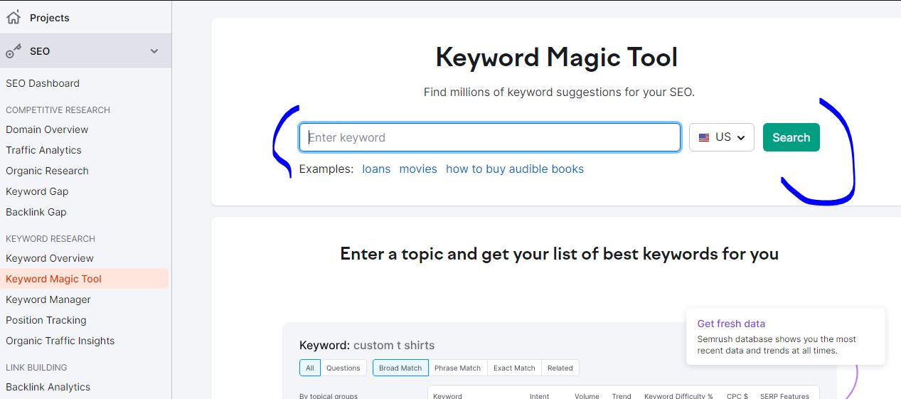This screenshot has height=399, width=901.
Task: Open Organic Traffic Insights
Action: click(x=60, y=341)
